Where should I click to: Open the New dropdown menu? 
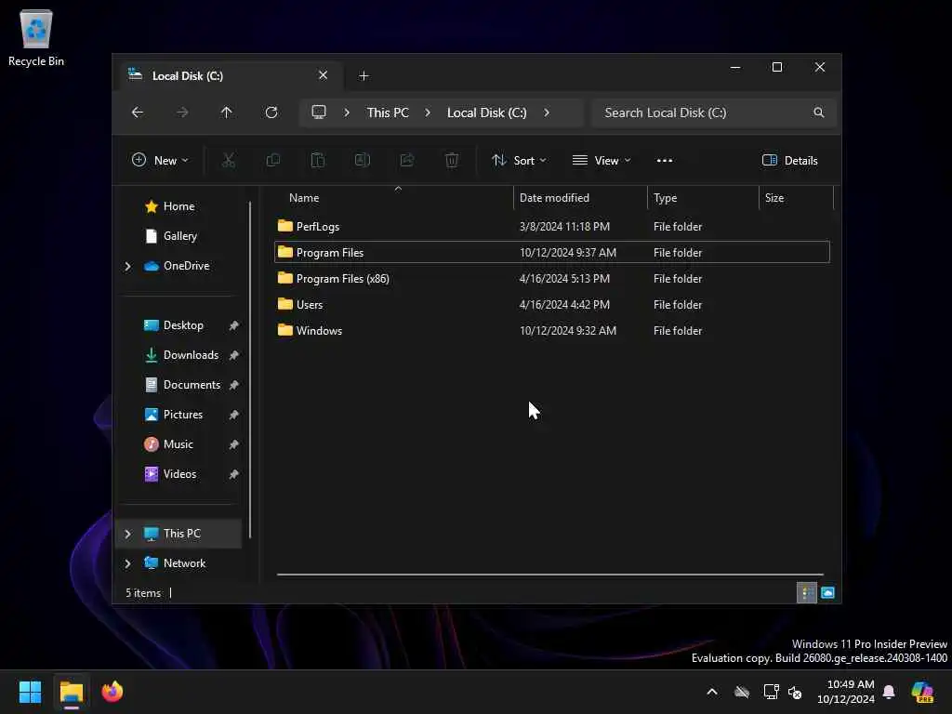[160, 160]
